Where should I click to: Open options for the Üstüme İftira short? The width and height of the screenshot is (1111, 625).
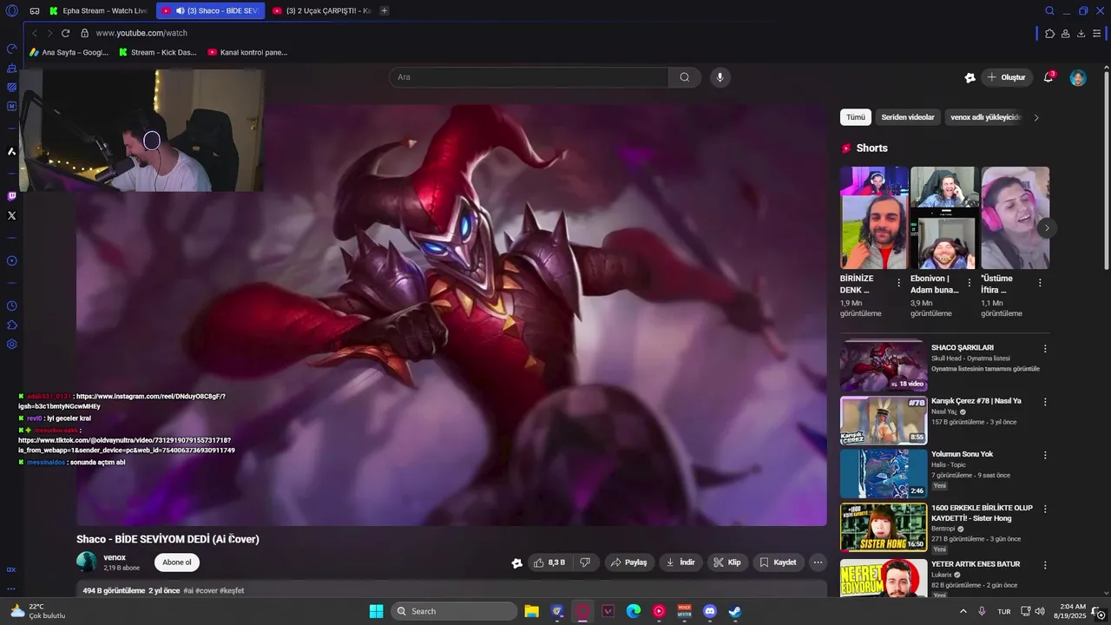1040,283
